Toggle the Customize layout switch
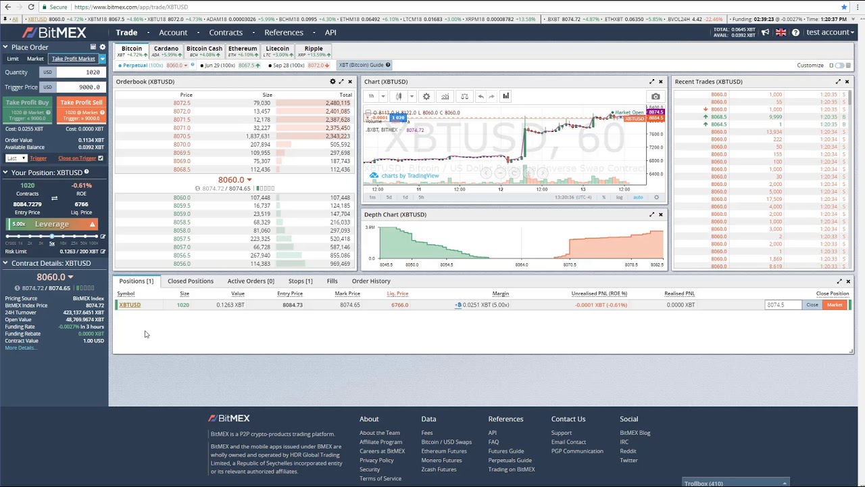 point(838,66)
